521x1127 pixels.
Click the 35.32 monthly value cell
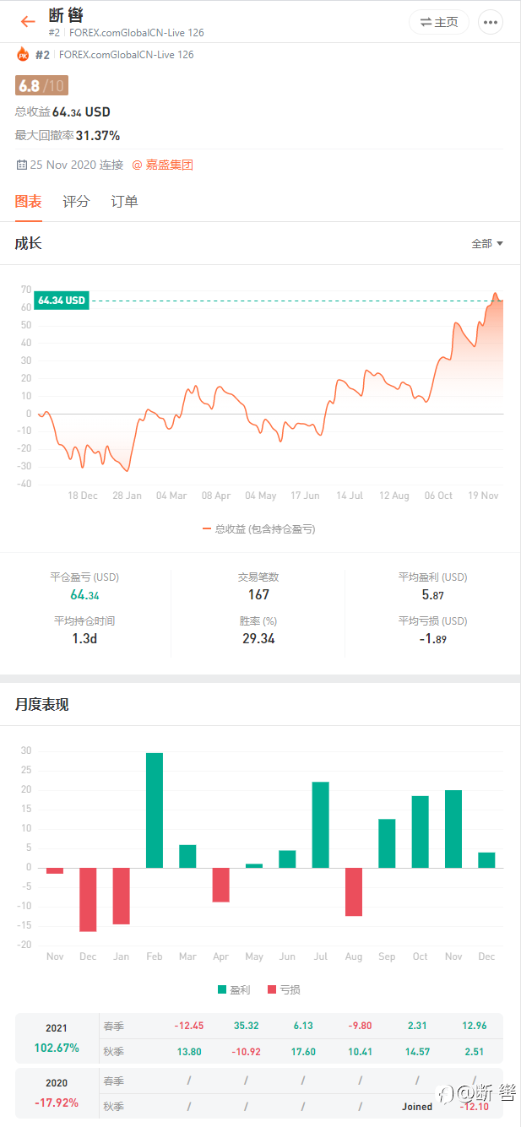coord(247,1026)
